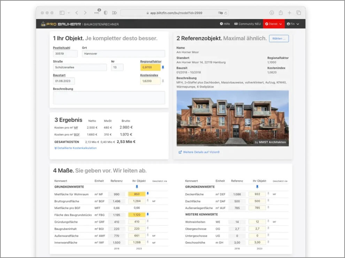Click the Pro Bauherr logo
Viewport: 345px width, 258px height.
point(61,24)
